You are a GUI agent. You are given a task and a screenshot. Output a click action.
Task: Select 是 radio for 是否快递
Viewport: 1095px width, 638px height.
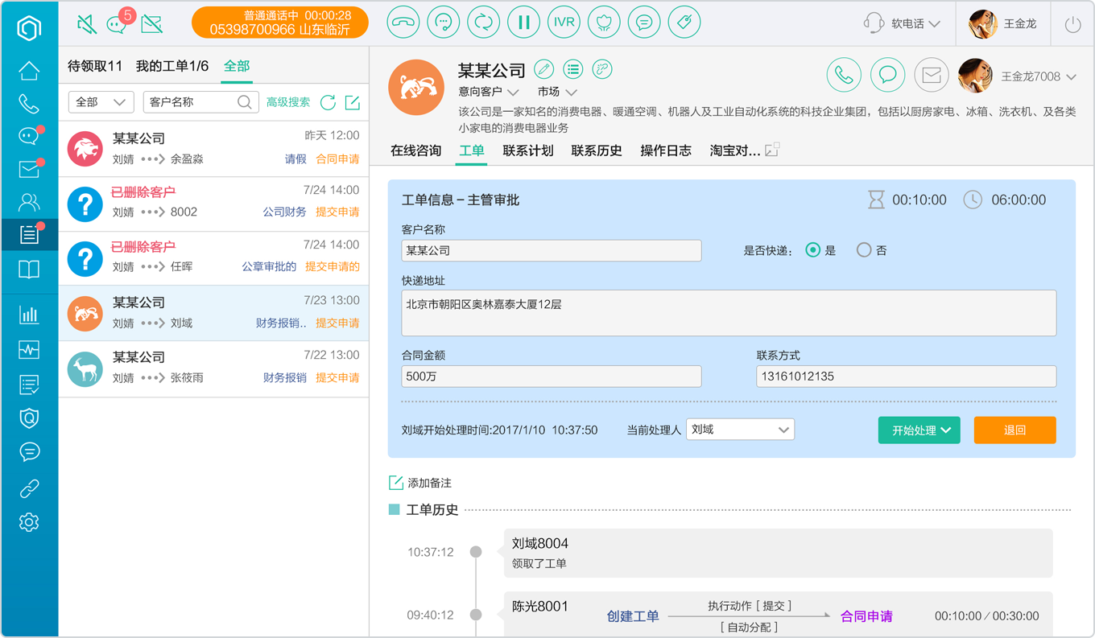click(813, 250)
